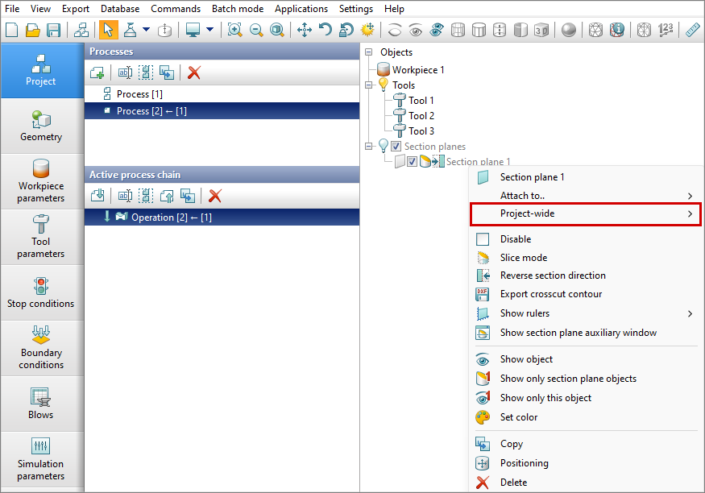Click Export crosscut contour menu entry
This screenshot has height=493, width=705.
coord(550,294)
